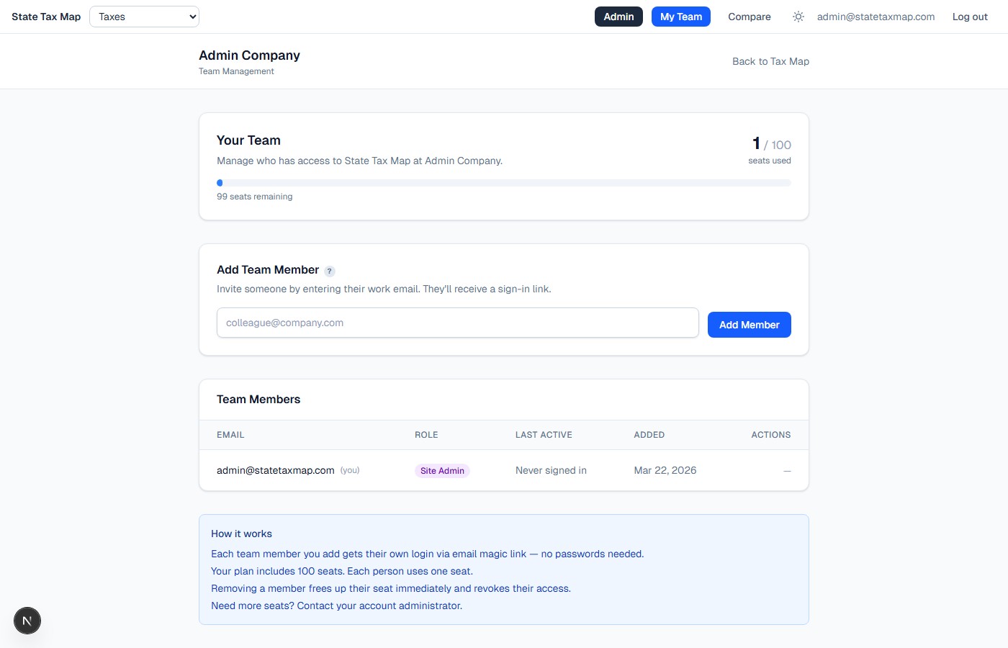This screenshot has width=1008, height=648.
Task: Click the Added column header
Action: 649,435
